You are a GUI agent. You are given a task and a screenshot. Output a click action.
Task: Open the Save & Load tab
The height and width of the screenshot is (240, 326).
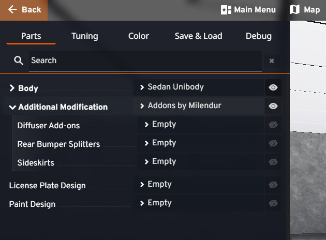tap(198, 36)
